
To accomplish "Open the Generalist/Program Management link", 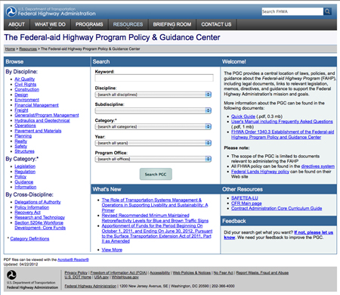I will 47,115.
